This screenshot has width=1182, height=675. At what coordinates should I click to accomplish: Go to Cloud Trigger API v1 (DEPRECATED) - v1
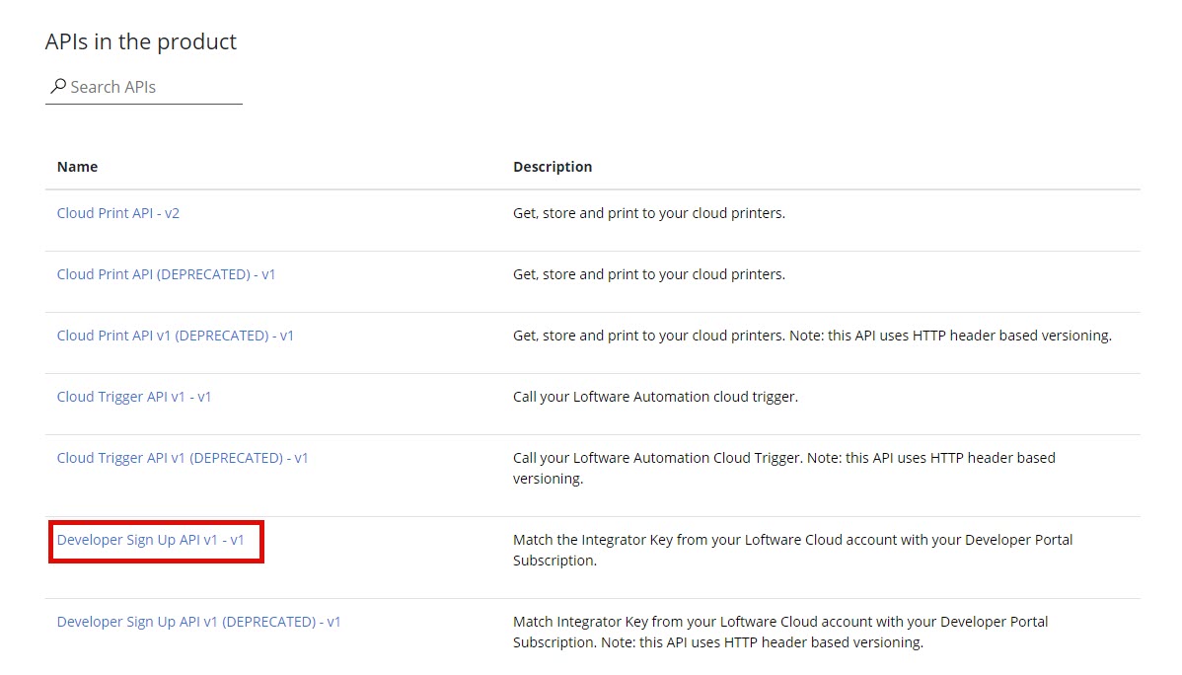point(183,458)
